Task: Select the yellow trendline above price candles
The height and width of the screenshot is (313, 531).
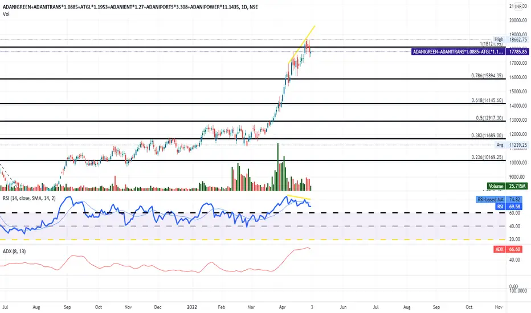Action: pyautogui.click(x=302, y=44)
